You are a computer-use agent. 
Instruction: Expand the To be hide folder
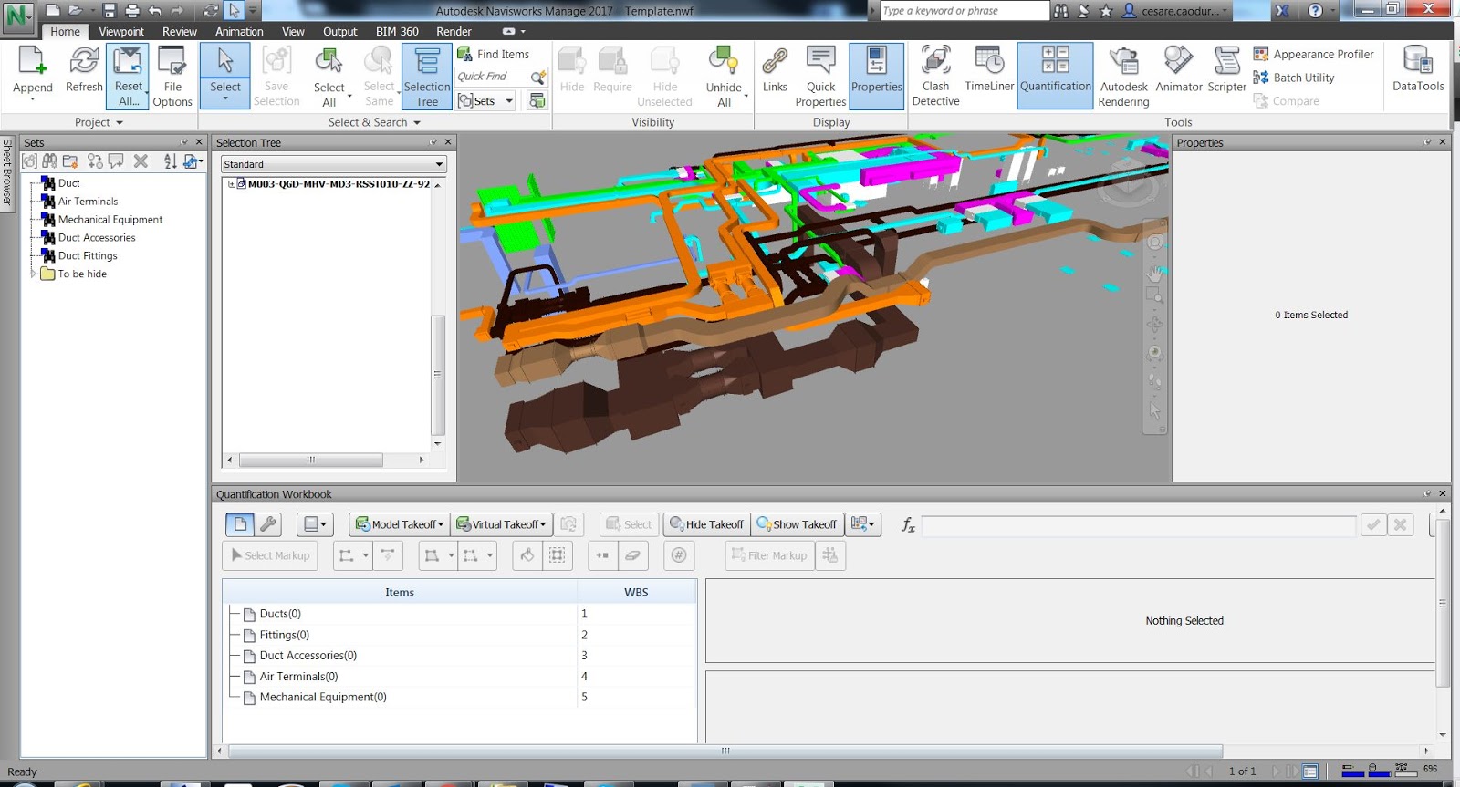tap(34, 274)
